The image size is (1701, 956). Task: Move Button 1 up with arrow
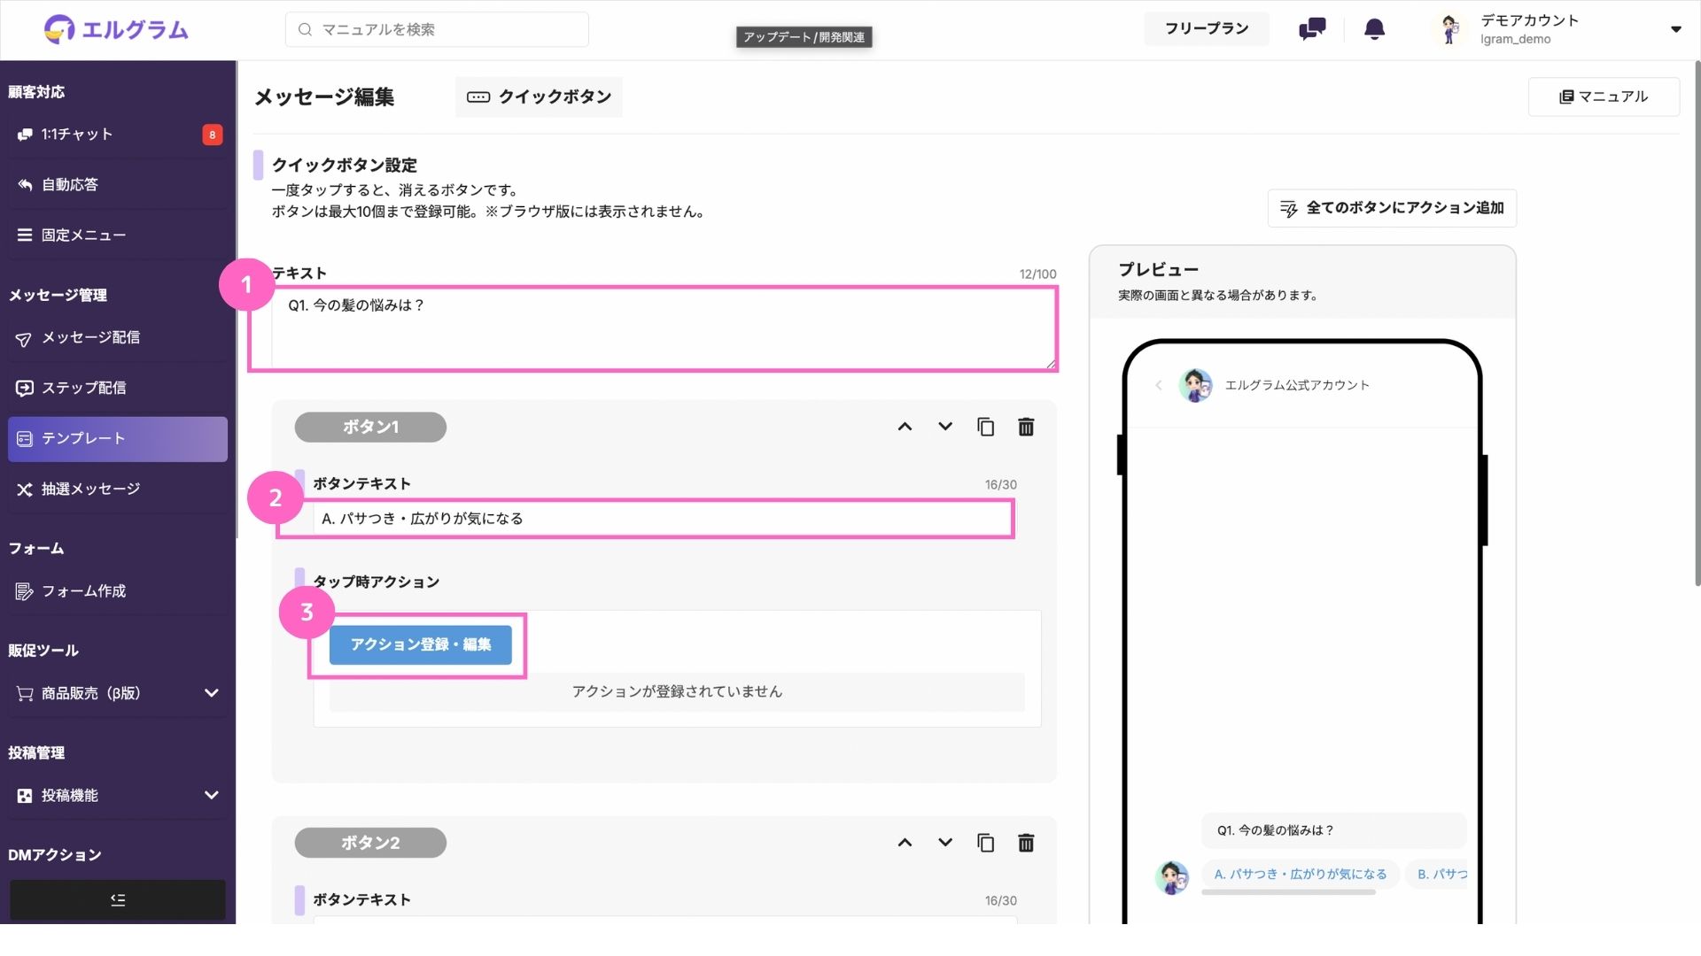click(905, 428)
